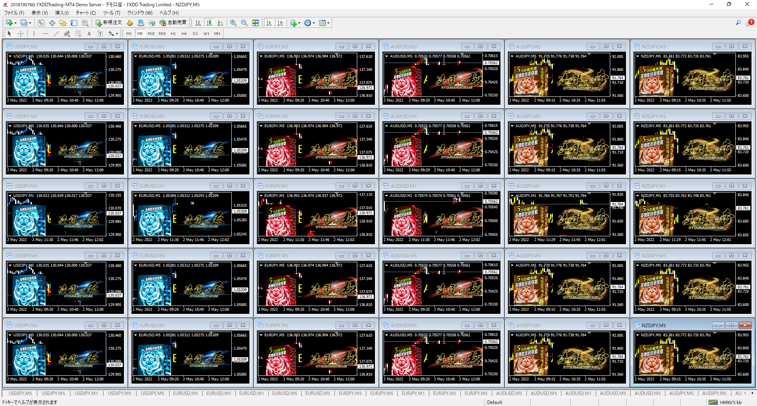Open a new chart window
This screenshot has width=757, height=406.
pyautogui.click(x=9, y=23)
